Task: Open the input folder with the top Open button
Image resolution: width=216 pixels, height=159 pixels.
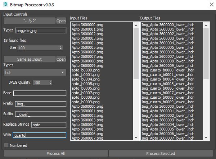Action: pos(61,21)
